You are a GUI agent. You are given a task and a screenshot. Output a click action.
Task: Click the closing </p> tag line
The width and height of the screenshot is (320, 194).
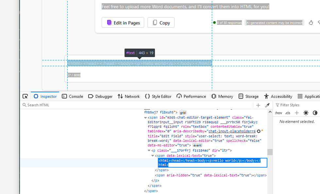click(155, 181)
